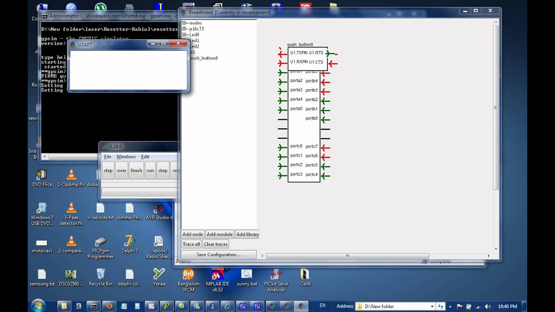The width and height of the screenshot is (555, 312).
Task: Open the File menu in gpsim 0.24.0
Action: pyautogui.click(x=108, y=157)
